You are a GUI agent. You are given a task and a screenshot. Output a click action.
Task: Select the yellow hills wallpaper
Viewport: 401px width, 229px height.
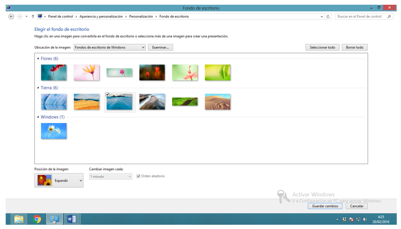tap(86, 102)
